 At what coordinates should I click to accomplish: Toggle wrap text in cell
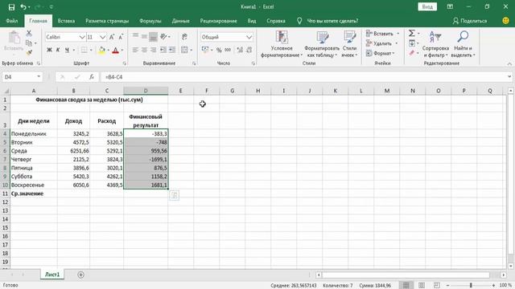coord(184,37)
